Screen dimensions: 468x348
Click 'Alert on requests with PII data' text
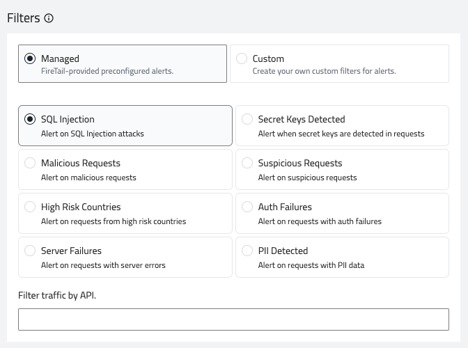[311, 265]
